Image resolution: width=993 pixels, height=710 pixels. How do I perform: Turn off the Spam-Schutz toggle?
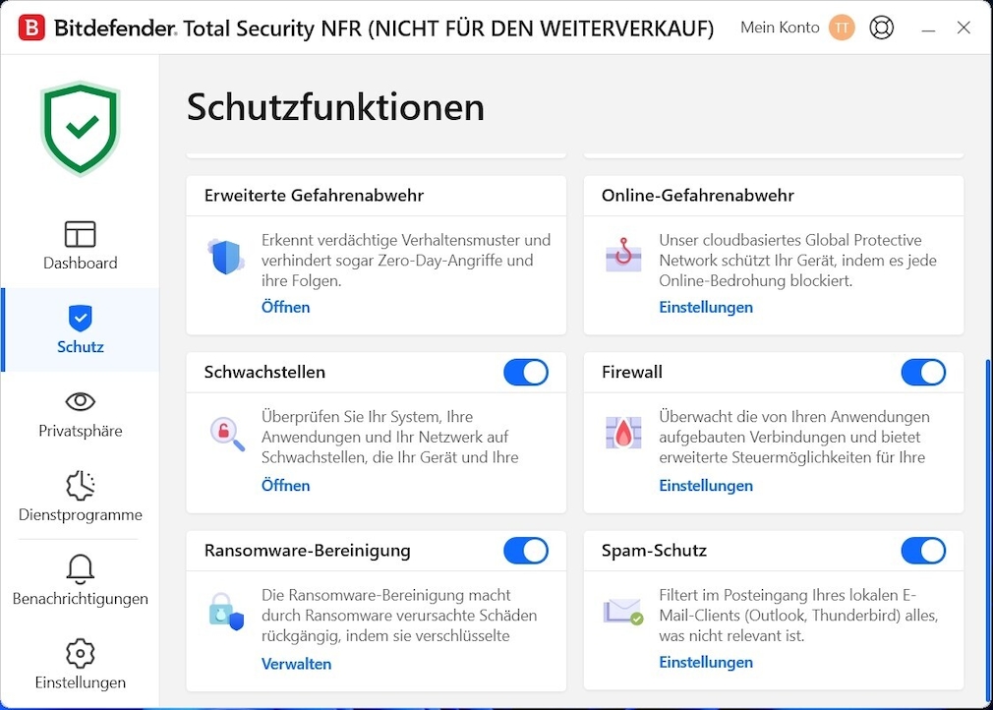923,551
